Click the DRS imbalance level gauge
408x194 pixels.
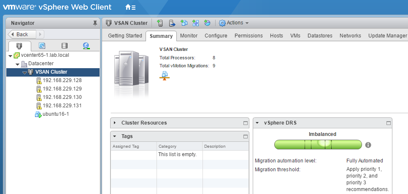pyautogui.click(x=318, y=144)
